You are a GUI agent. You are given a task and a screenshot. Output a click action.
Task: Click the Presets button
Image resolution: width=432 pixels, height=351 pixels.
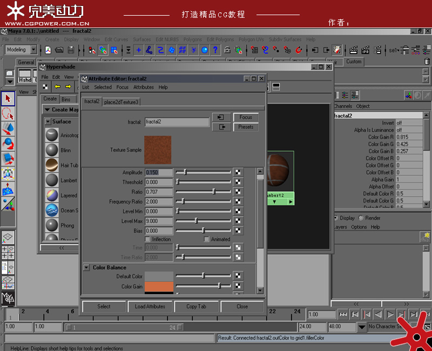point(246,127)
